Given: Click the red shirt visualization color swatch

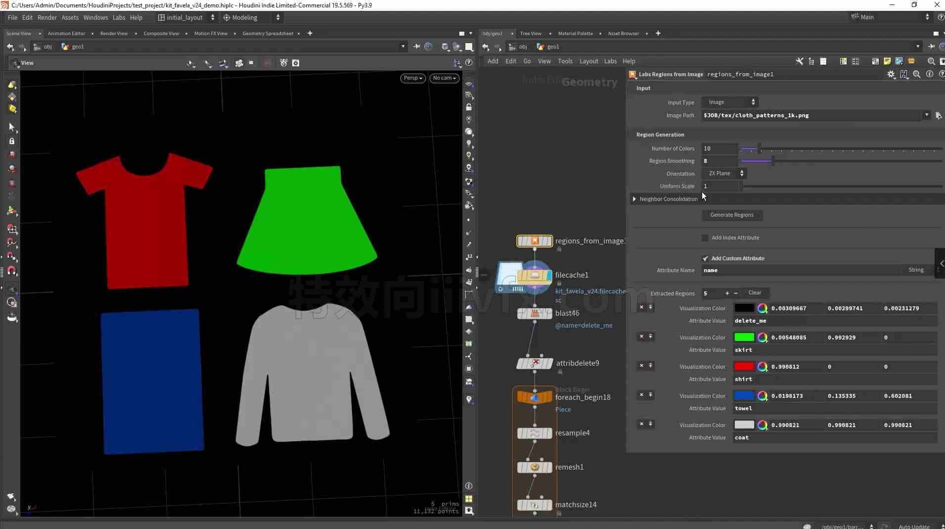Looking at the screenshot, I should pyautogui.click(x=744, y=367).
